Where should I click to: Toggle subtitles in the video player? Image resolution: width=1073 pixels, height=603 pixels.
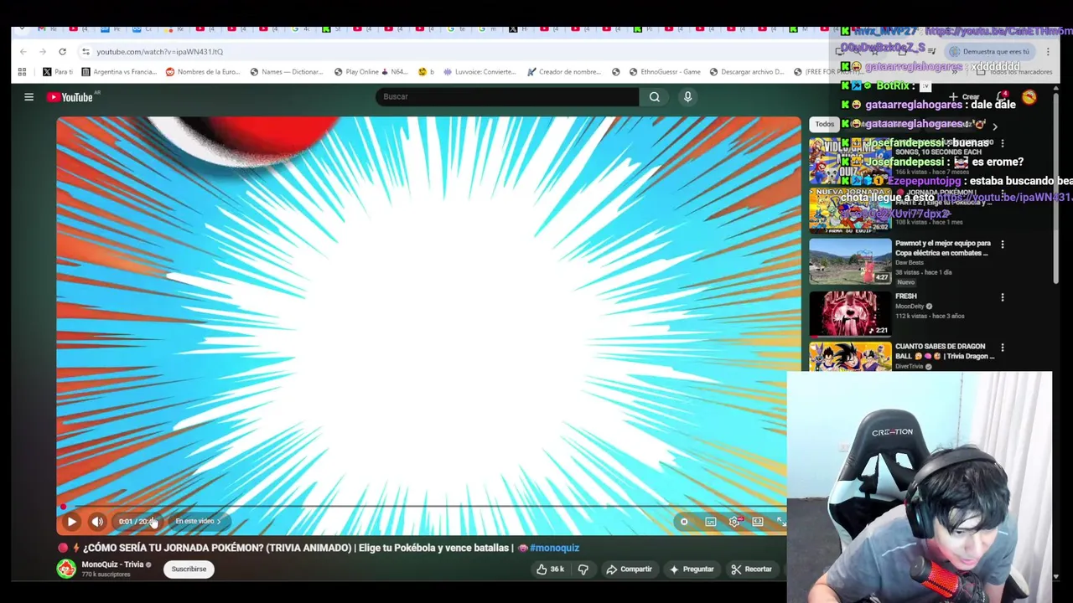(x=710, y=522)
